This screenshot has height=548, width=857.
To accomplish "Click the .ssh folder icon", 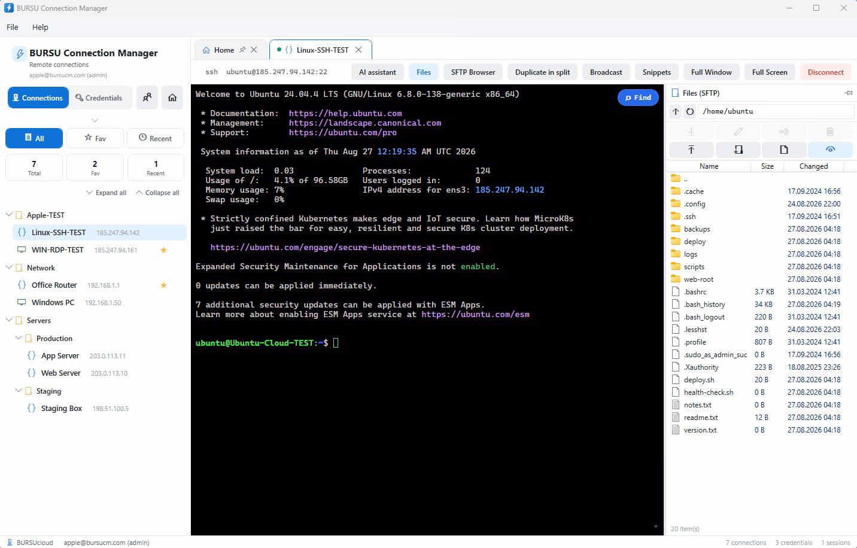I will [x=676, y=216].
